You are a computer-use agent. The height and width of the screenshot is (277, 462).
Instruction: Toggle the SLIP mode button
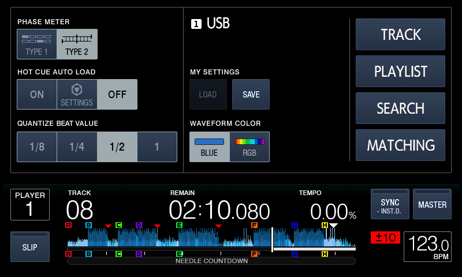(30, 247)
